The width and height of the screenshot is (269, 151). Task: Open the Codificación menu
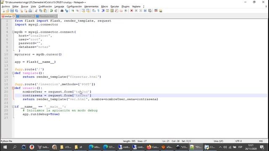pos(45,7)
